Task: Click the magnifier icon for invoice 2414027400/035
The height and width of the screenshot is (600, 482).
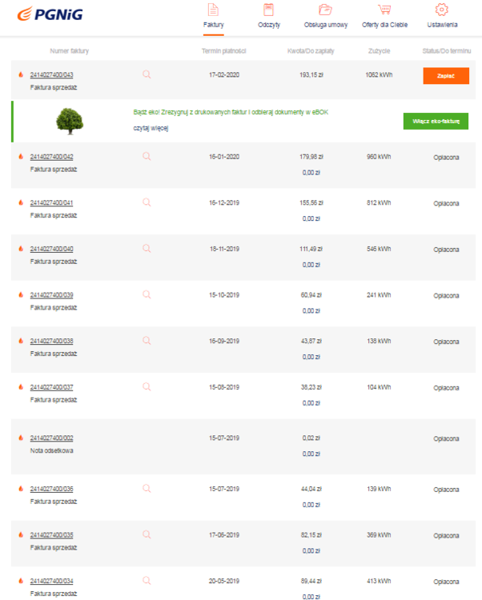Action: point(147,534)
